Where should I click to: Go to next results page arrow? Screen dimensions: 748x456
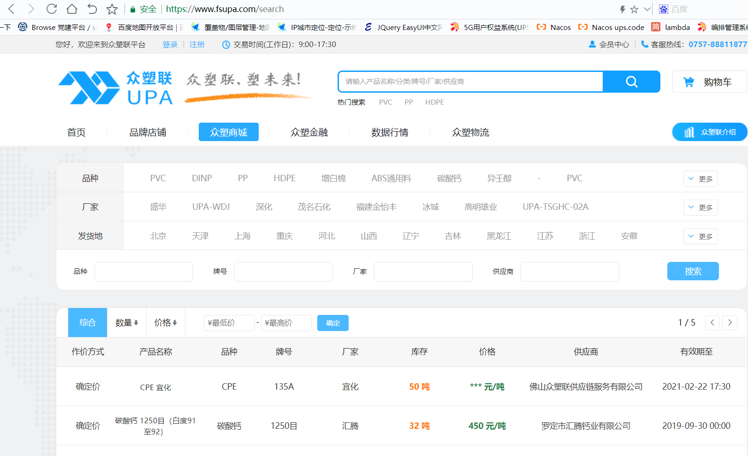click(x=730, y=323)
